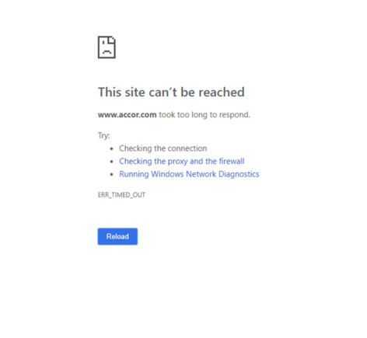The width and height of the screenshot is (367, 338).
Task: Click the bold www.accor.com domain text
Action: 128,115
